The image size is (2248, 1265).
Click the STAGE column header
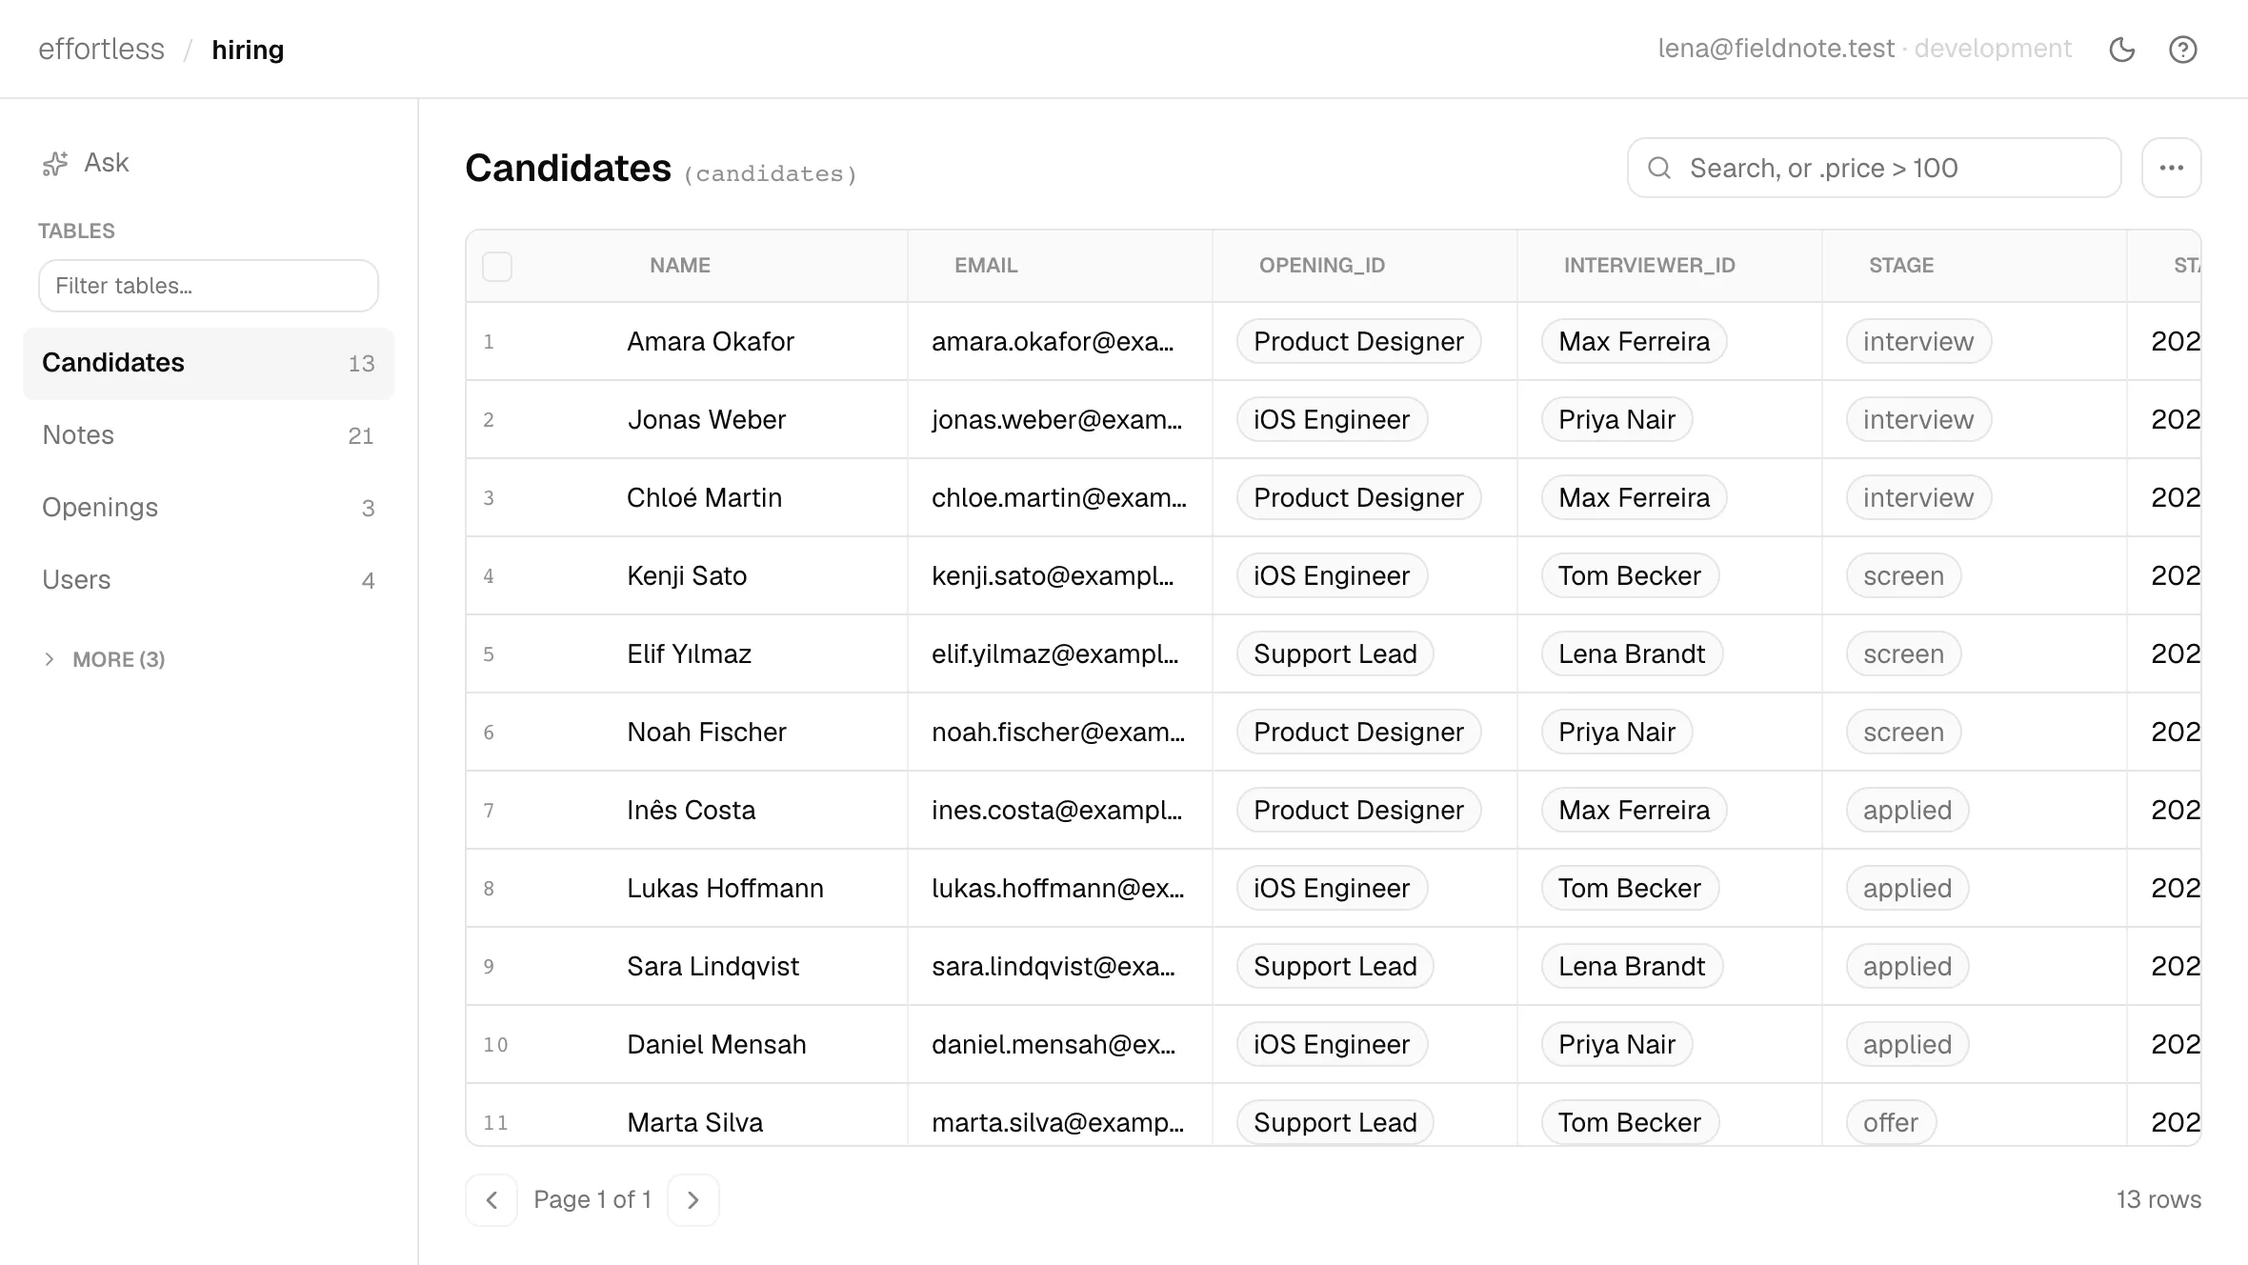pyautogui.click(x=1901, y=266)
